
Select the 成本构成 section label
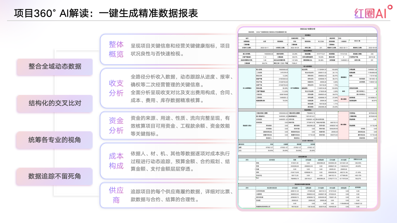pyautogui.click(x=116, y=161)
